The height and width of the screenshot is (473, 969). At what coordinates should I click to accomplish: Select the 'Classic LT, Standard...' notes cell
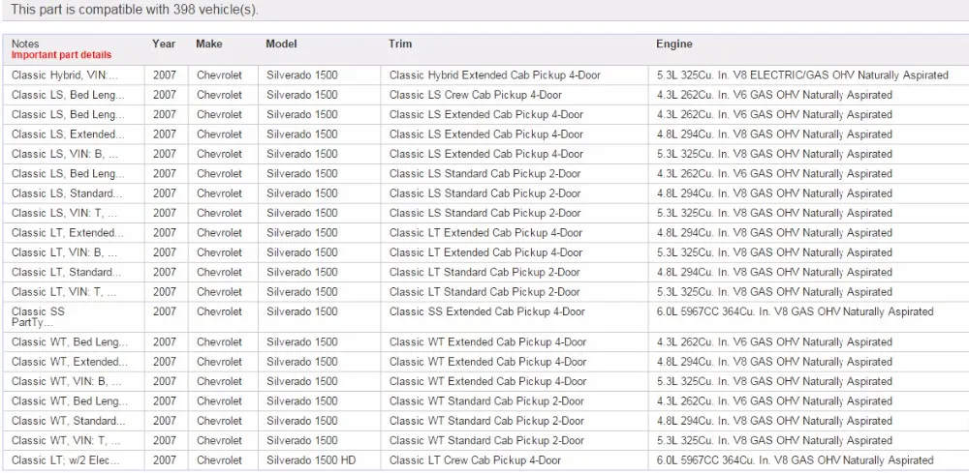74,273
